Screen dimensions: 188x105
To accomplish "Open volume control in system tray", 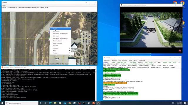I will coord(175,103).
